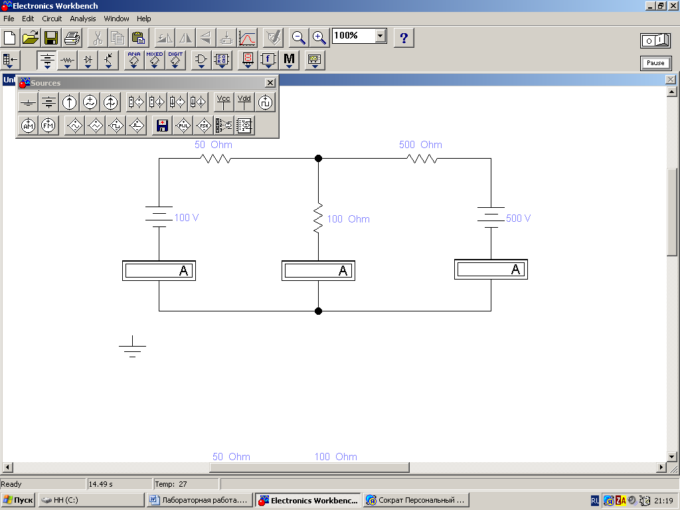Print the circuit
Image resolution: width=680 pixels, height=510 pixels.
(x=72, y=38)
